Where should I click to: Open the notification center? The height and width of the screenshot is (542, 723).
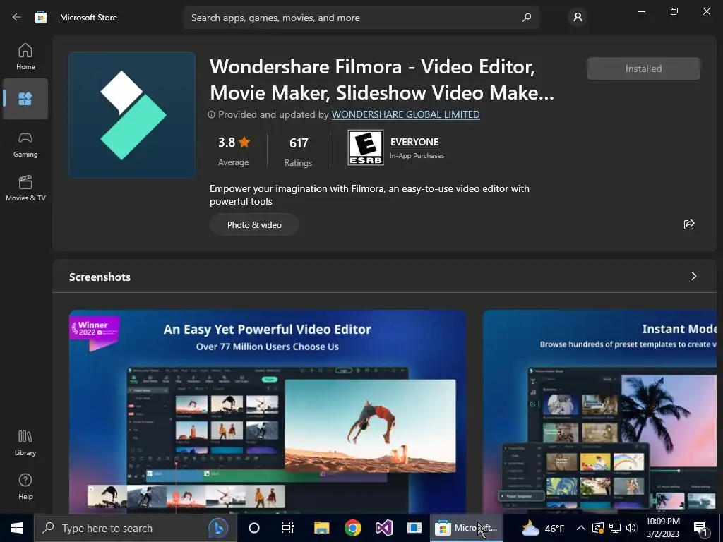tap(701, 528)
